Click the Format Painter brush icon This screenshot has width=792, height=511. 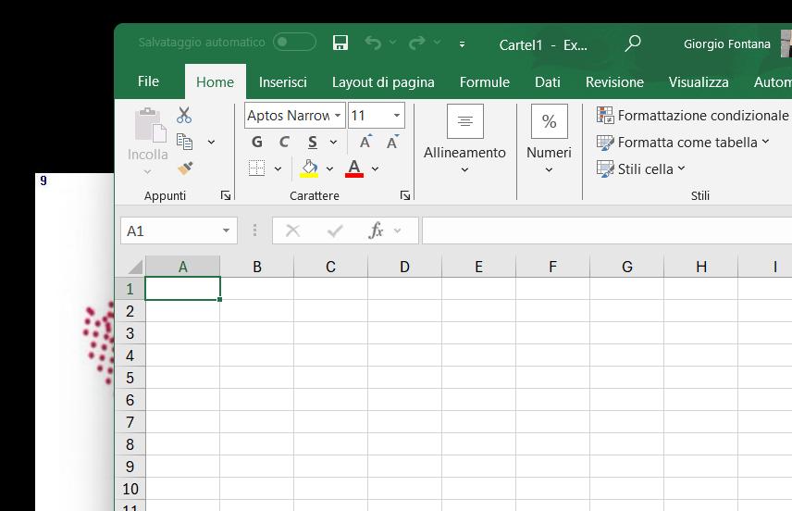pos(185,168)
